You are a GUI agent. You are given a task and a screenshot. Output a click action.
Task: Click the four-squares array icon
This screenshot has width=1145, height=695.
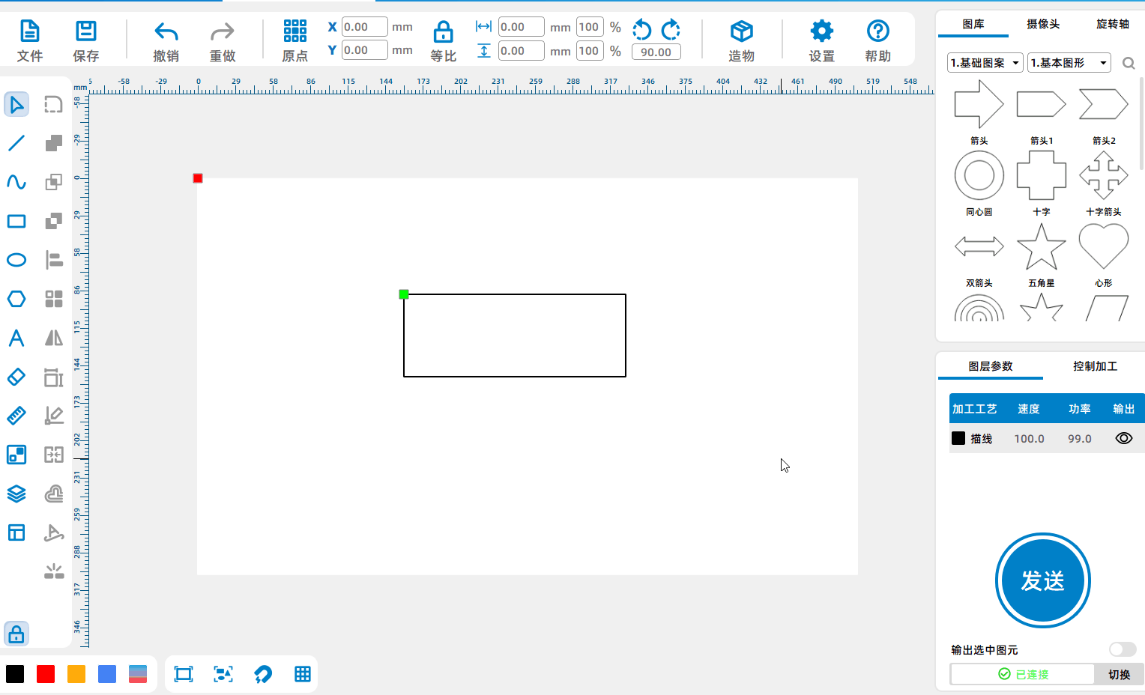54,299
